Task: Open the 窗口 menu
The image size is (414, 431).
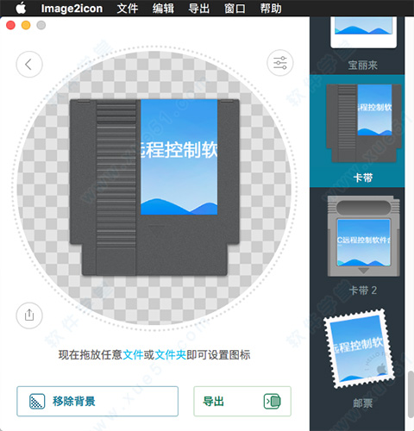Action: tap(235, 8)
